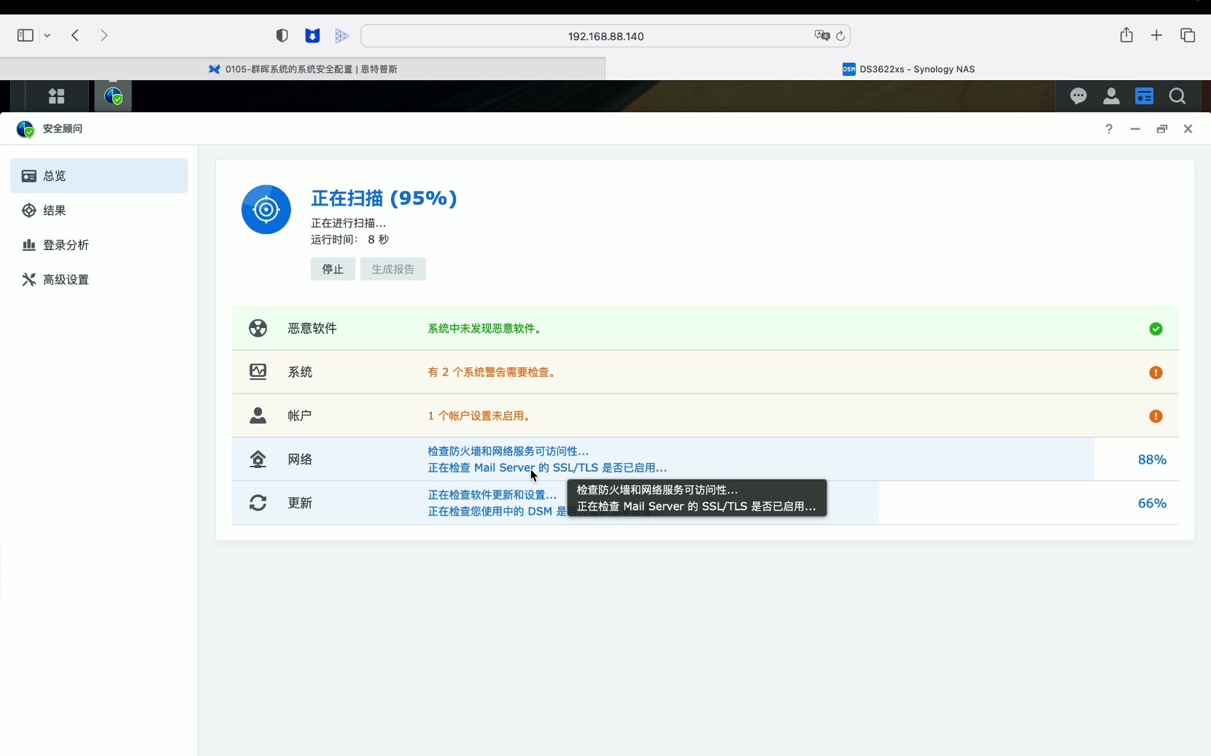Image resolution: width=1211 pixels, height=756 pixels.
Task: Click the 生成报告 button
Action: tap(393, 269)
